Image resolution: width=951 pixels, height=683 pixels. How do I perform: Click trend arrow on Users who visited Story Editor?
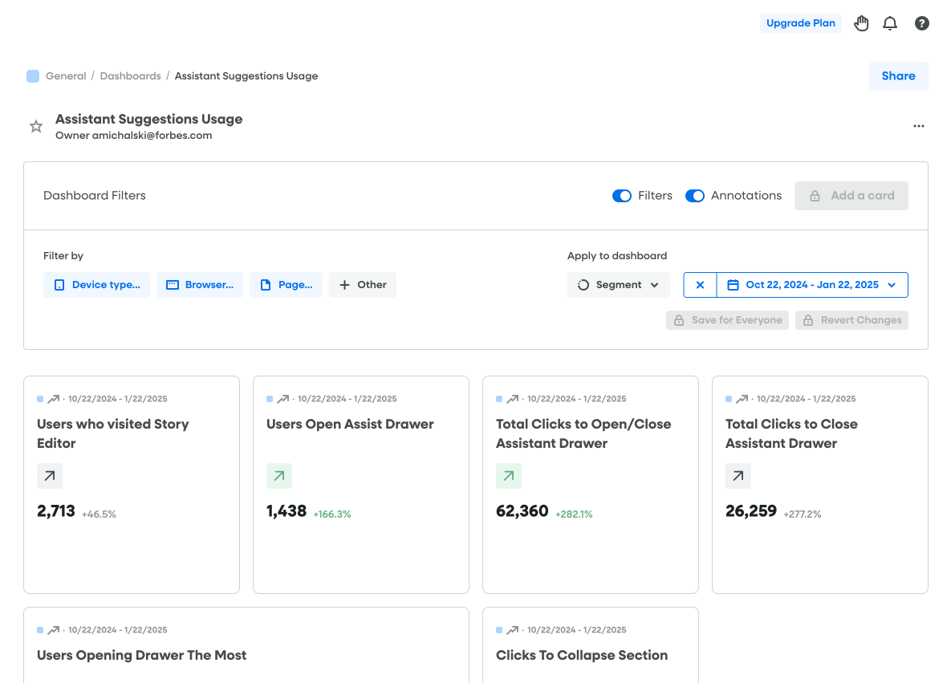[50, 476]
